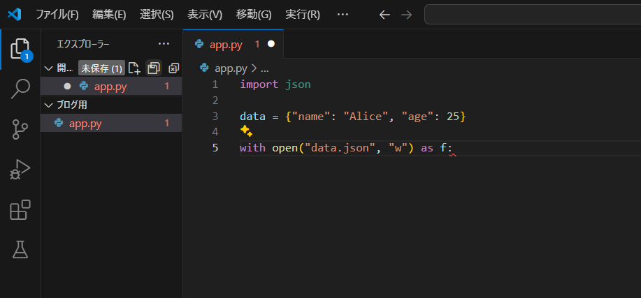Open the 編集(E) menu
The image size is (641, 298).
point(109,15)
